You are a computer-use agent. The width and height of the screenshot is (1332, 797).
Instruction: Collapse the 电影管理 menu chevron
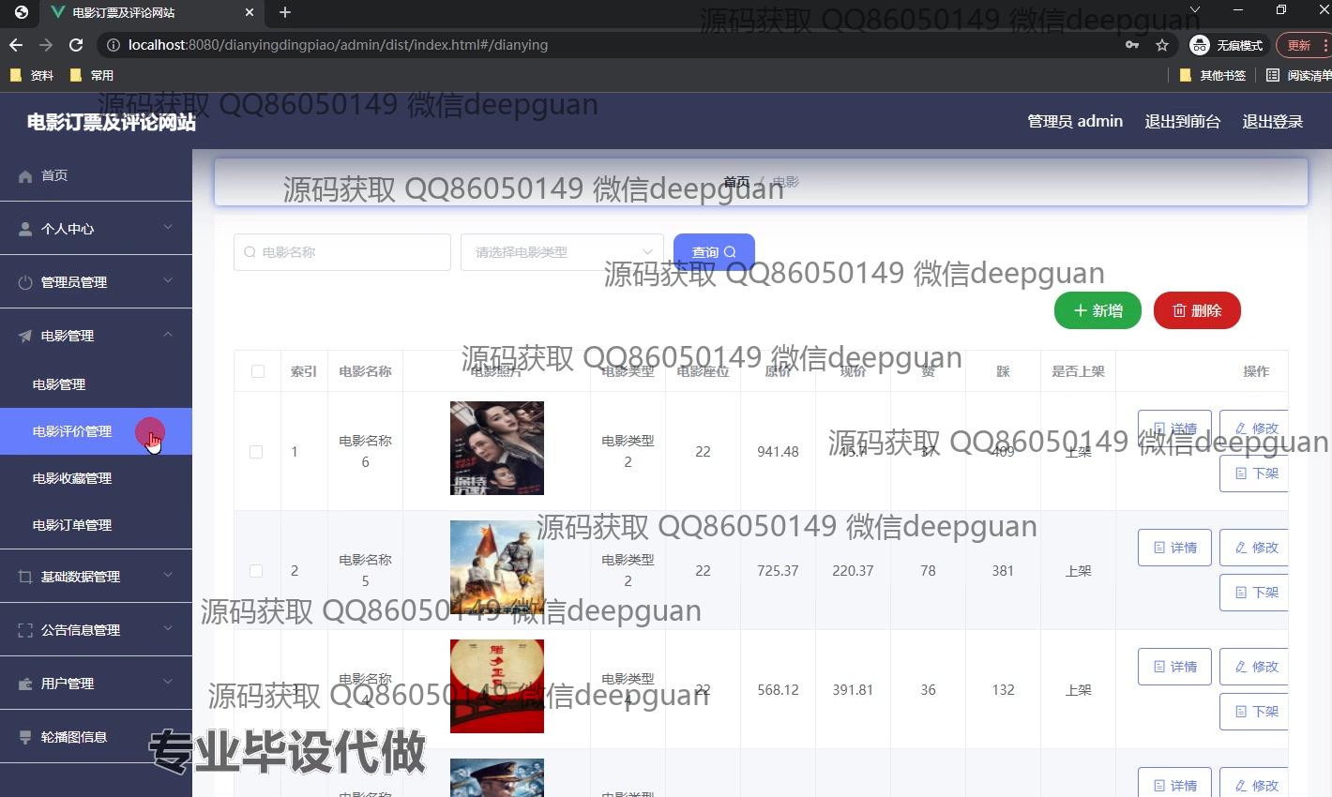[168, 334]
